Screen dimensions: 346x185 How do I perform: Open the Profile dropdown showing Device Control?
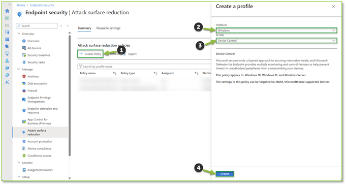[x=276, y=40]
